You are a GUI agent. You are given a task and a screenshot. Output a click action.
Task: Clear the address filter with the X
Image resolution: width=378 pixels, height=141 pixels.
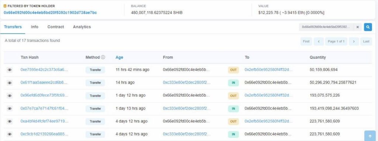(357, 27)
